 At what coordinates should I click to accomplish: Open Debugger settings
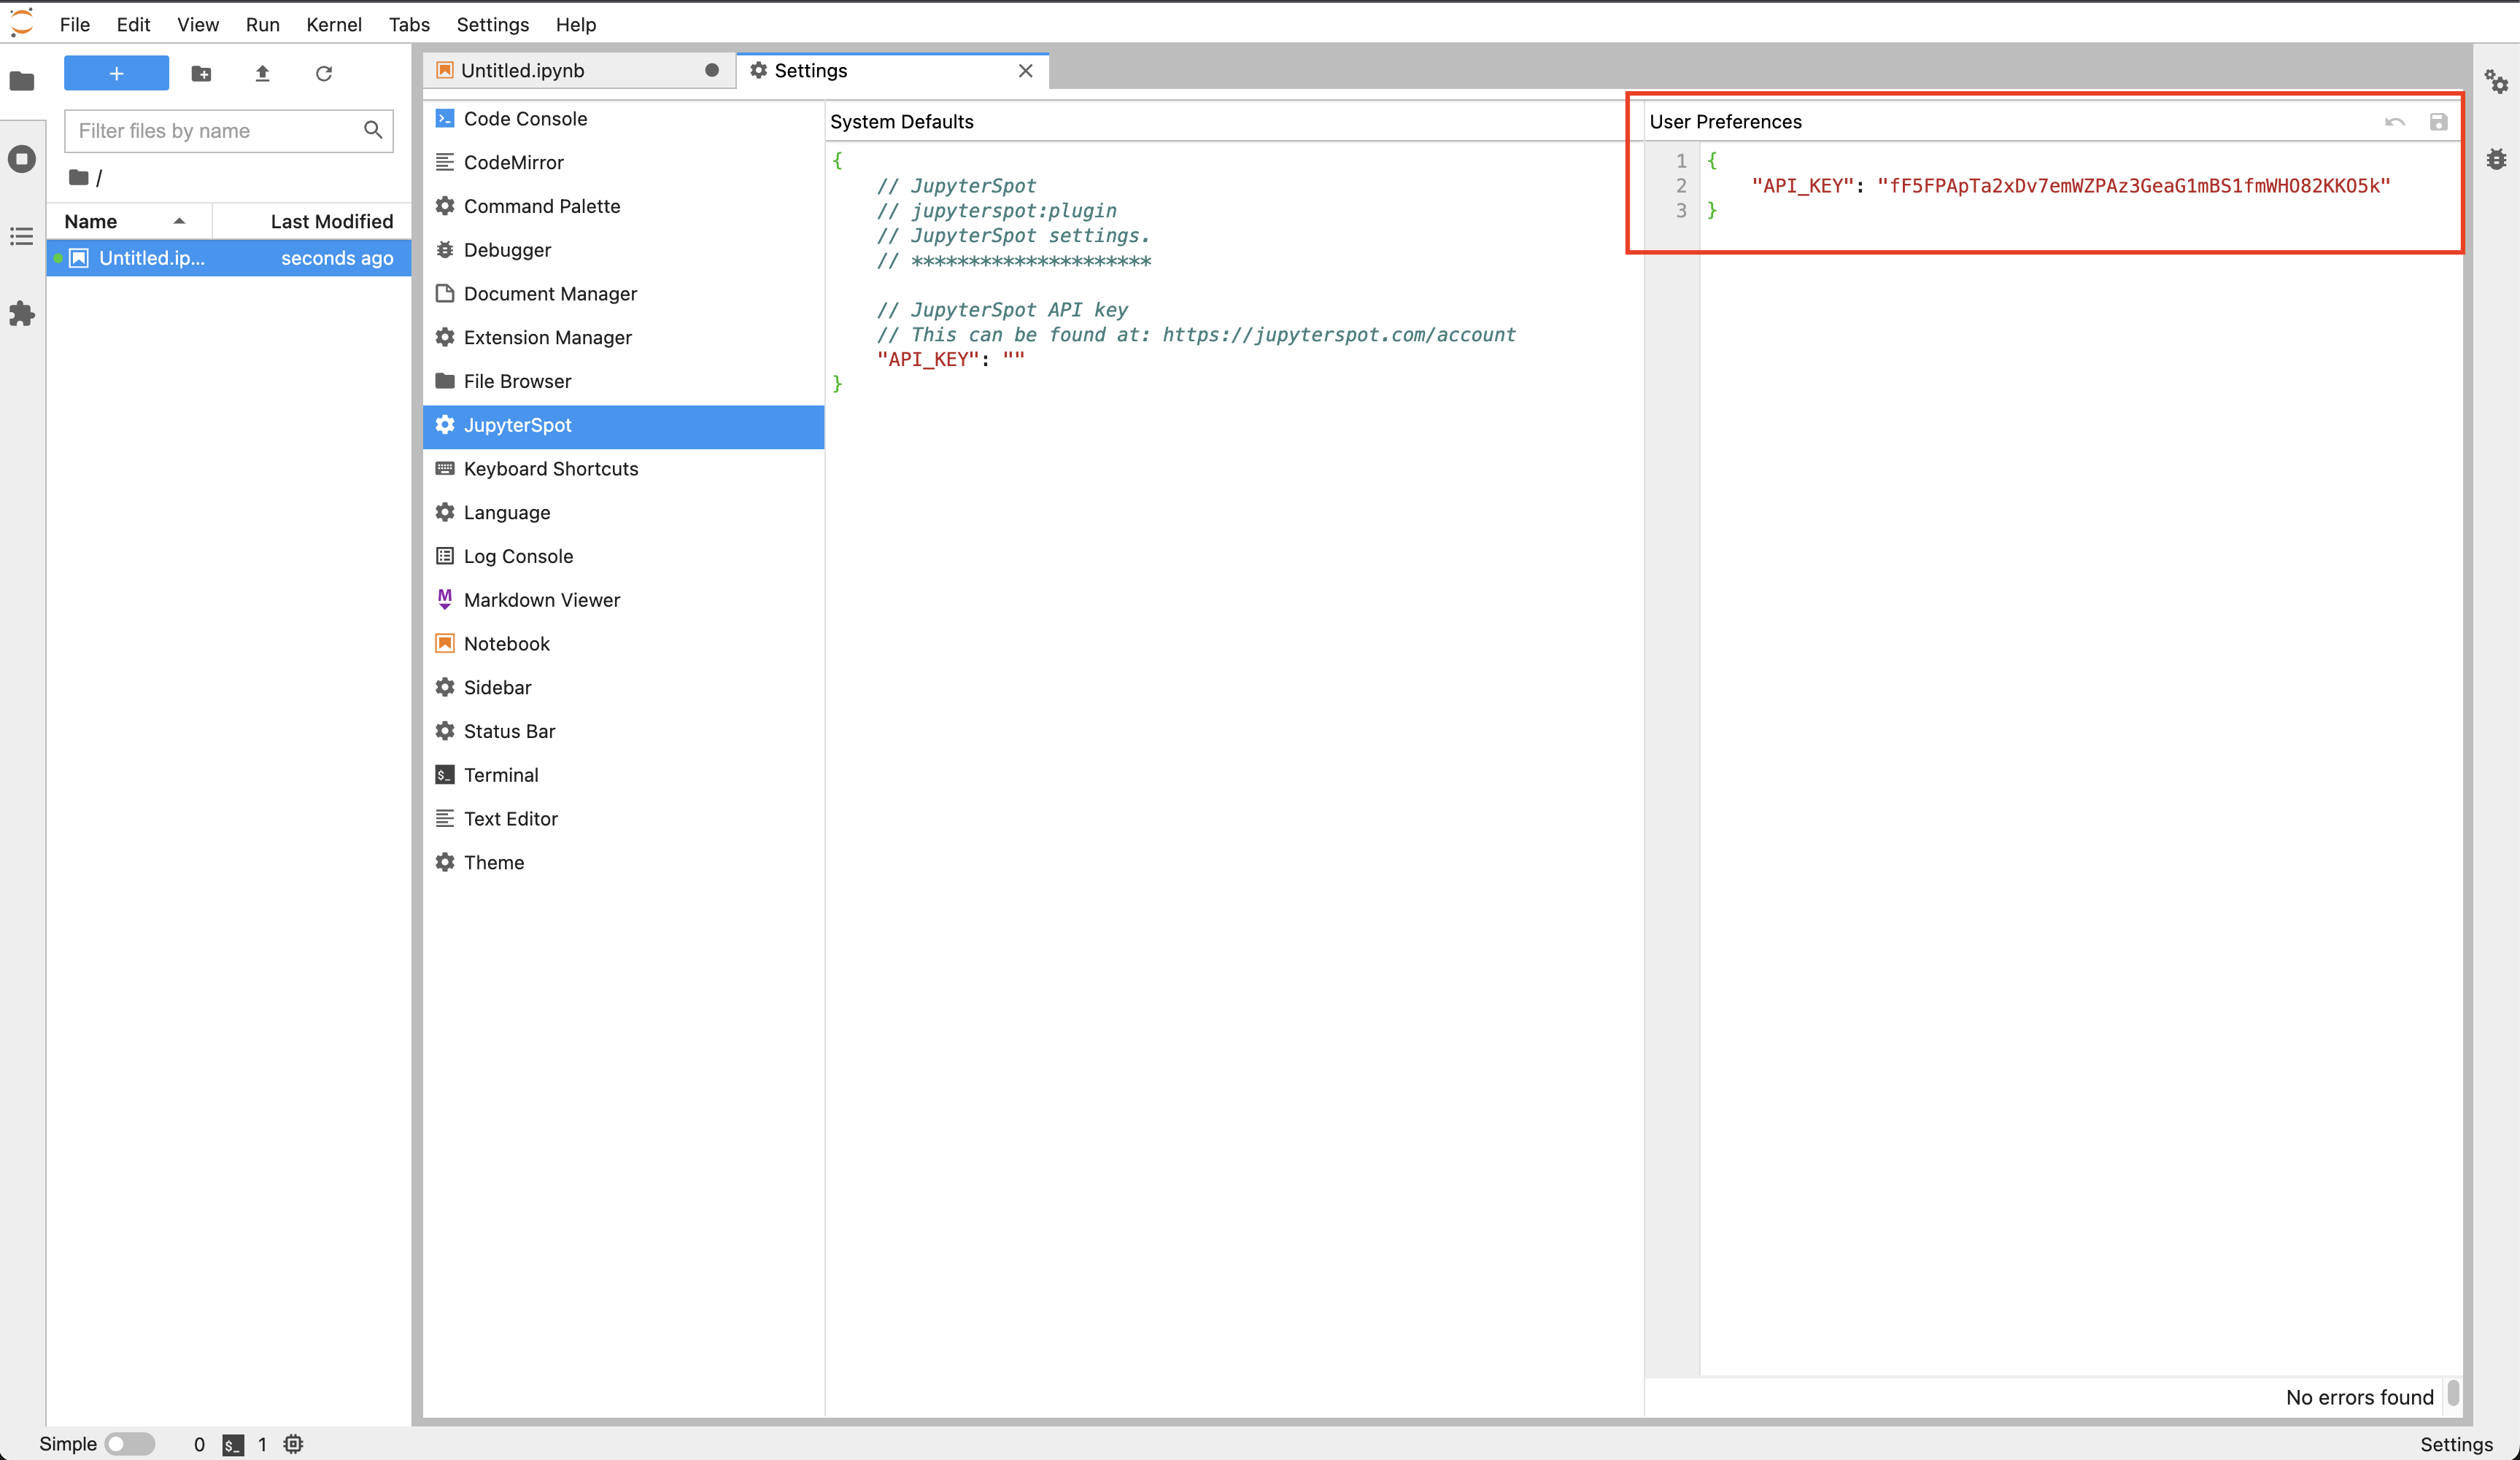(x=623, y=250)
